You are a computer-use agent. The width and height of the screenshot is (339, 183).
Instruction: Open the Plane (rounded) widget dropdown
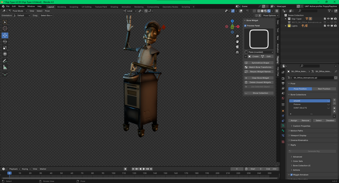tap(259, 52)
